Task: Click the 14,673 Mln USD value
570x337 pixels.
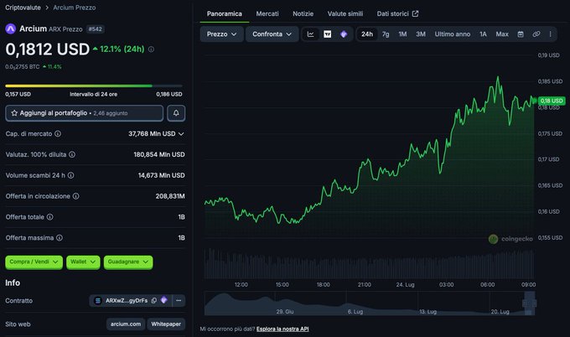Action: (x=162, y=175)
